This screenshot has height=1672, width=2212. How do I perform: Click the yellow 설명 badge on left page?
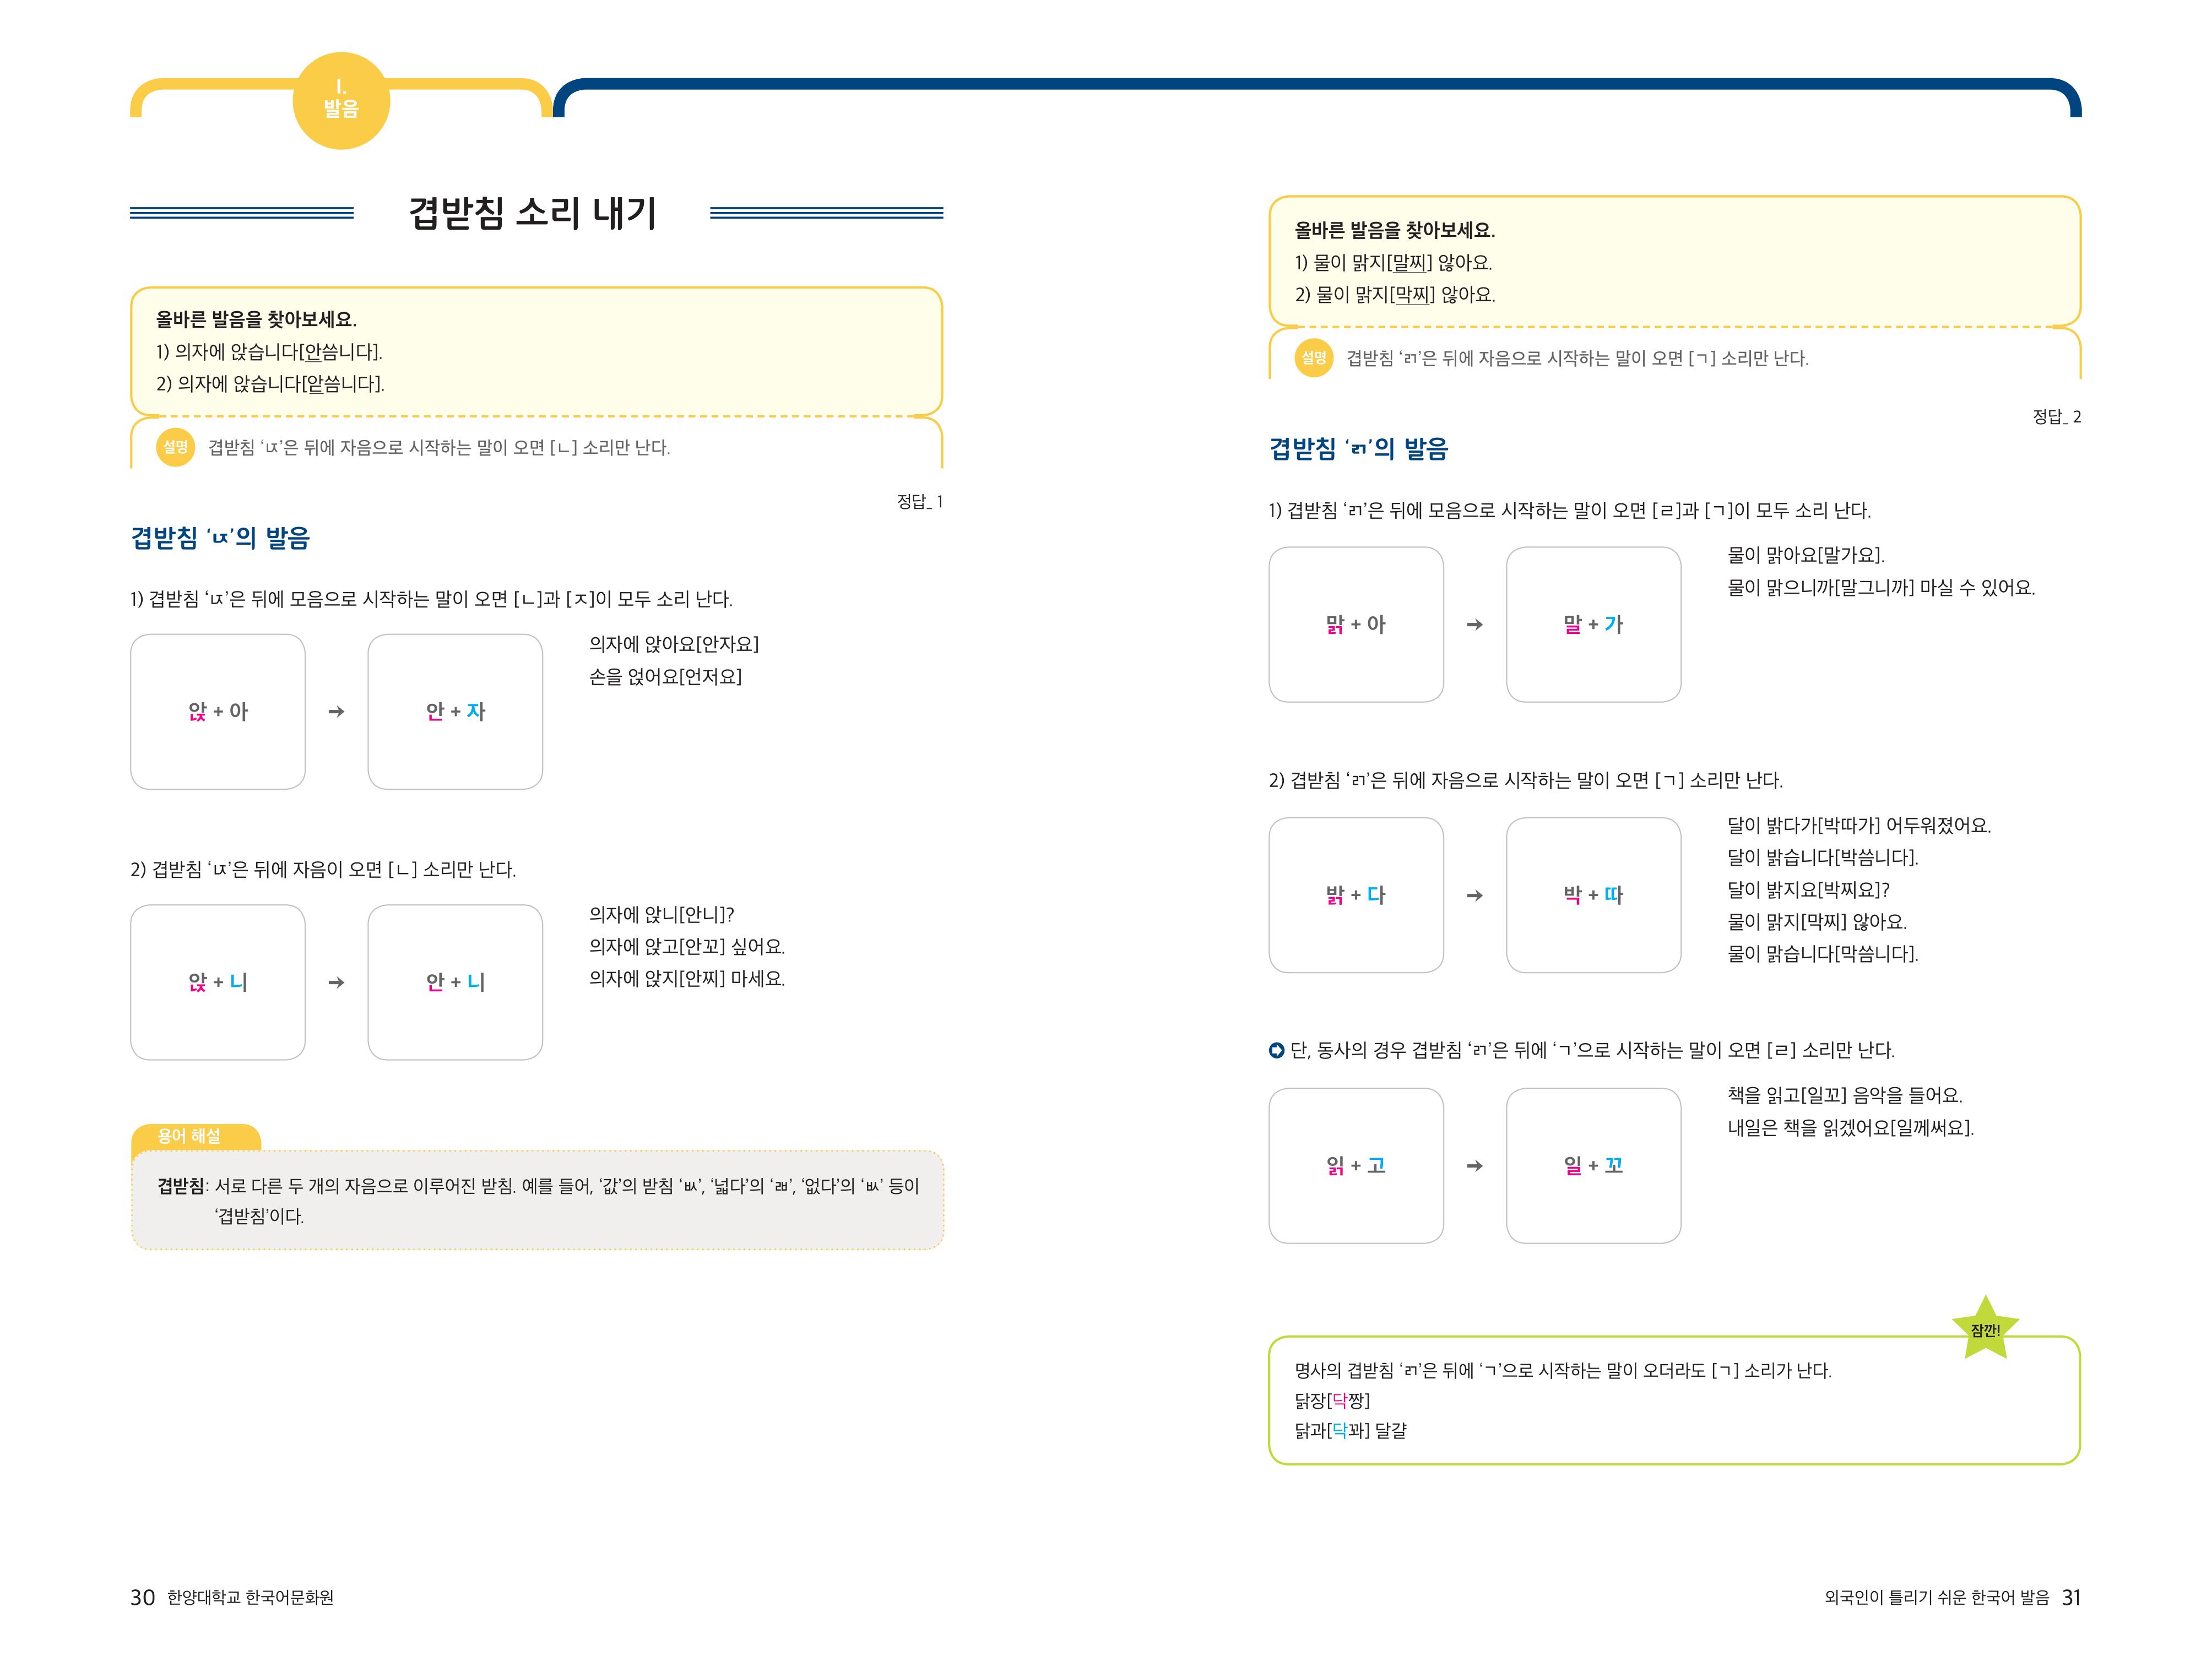[176, 447]
